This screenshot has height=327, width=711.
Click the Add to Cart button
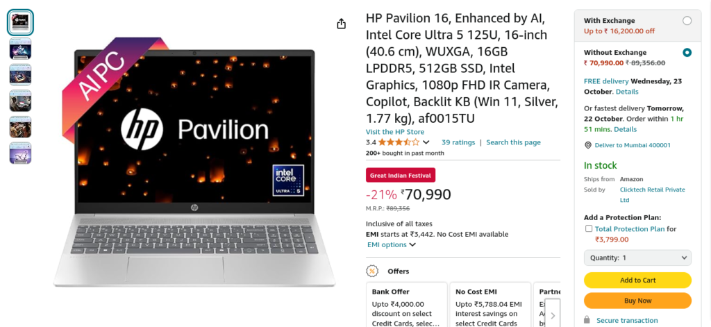point(637,280)
